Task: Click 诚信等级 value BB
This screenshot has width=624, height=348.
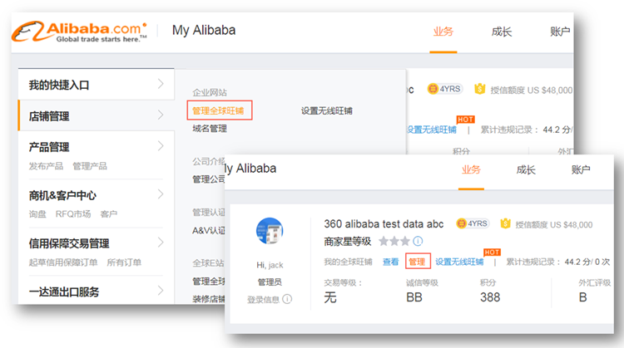Action: pyautogui.click(x=414, y=297)
